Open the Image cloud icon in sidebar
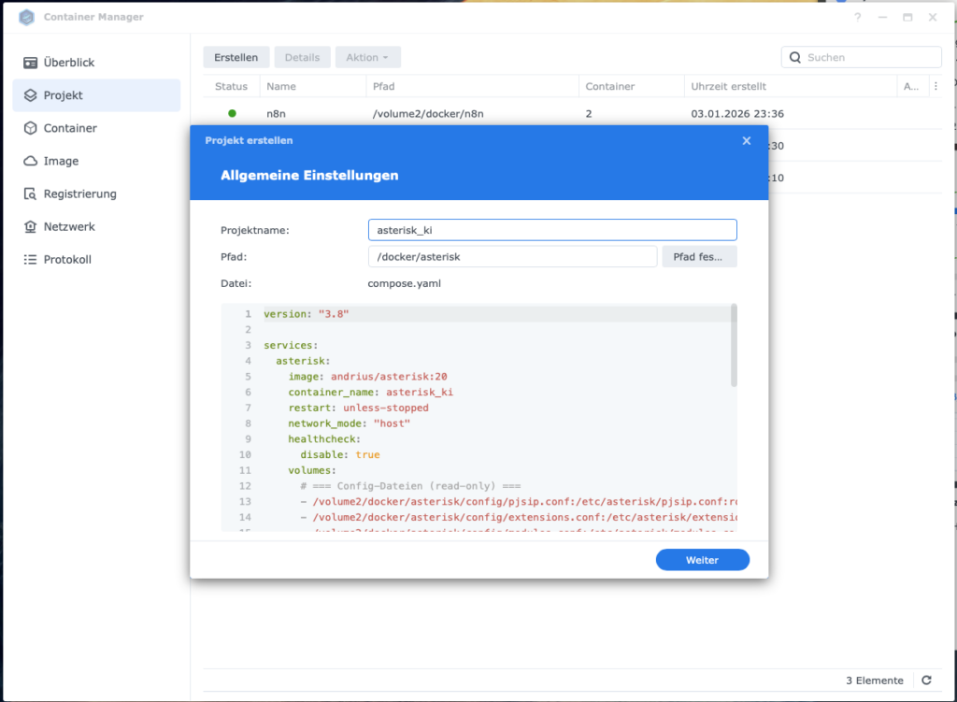Viewport: 957px width, 702px height. point(30,161)
